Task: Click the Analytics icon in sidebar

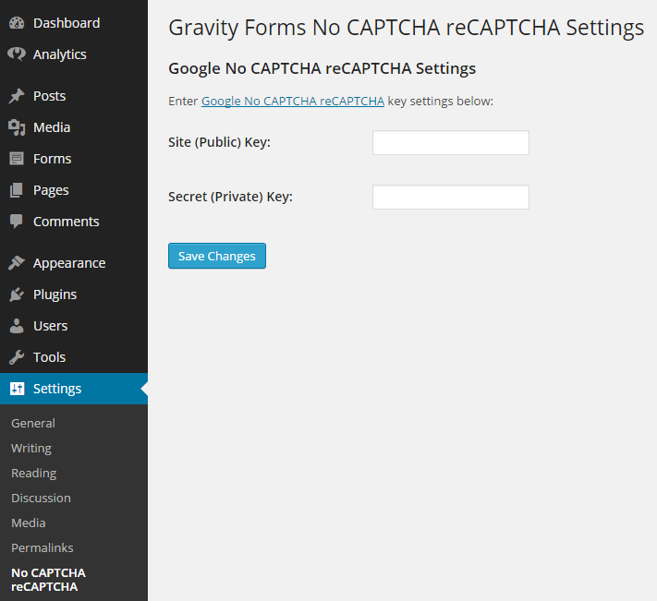Action: click(17, 54)
